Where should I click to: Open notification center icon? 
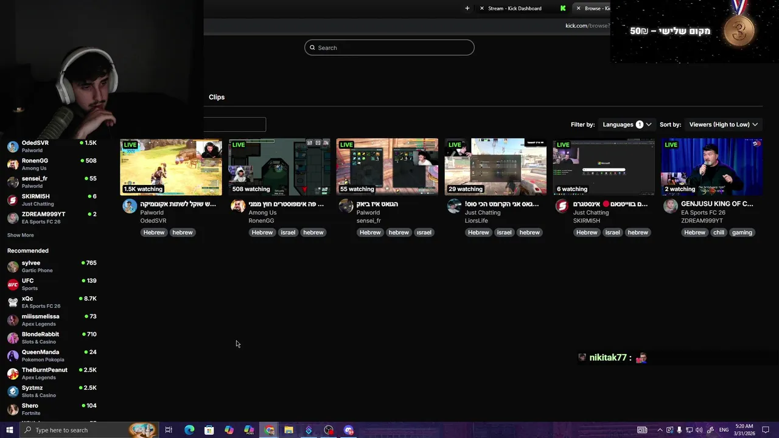766,430
